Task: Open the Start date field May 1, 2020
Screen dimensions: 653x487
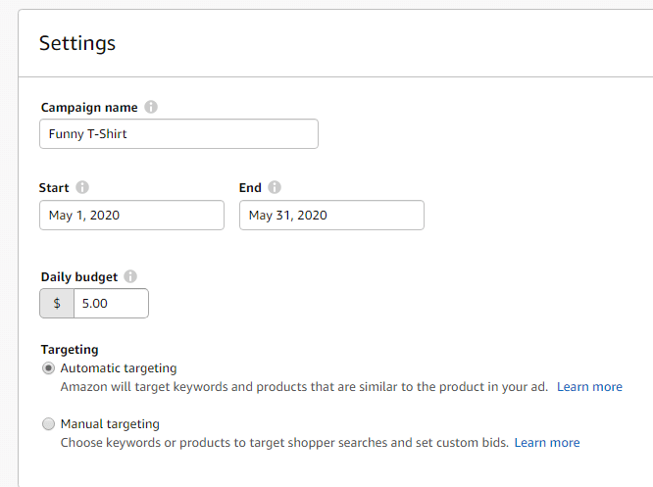Action: pyautogui.click(x=131, y=216)
